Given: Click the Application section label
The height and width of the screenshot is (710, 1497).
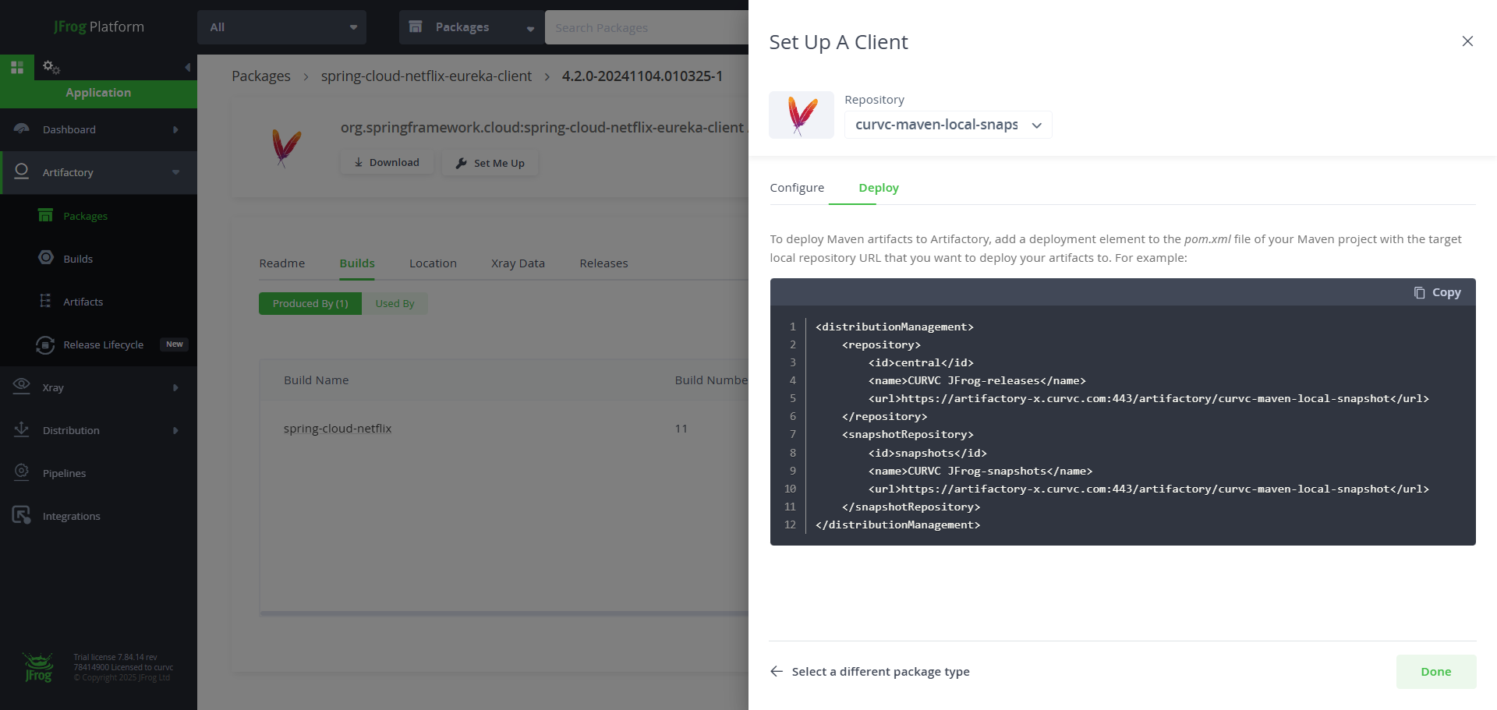Looking at the screenshot, I should (98, 93).
